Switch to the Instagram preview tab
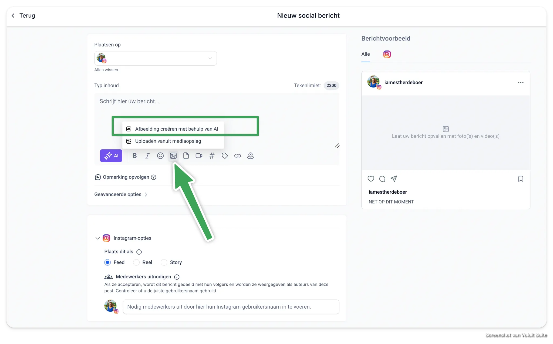The width and height of the screenshot is (553, 344). [387, 54]
